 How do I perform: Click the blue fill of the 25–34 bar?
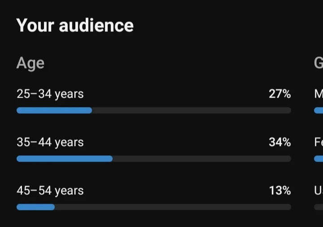pyautogui.click(x=54, y=111)
